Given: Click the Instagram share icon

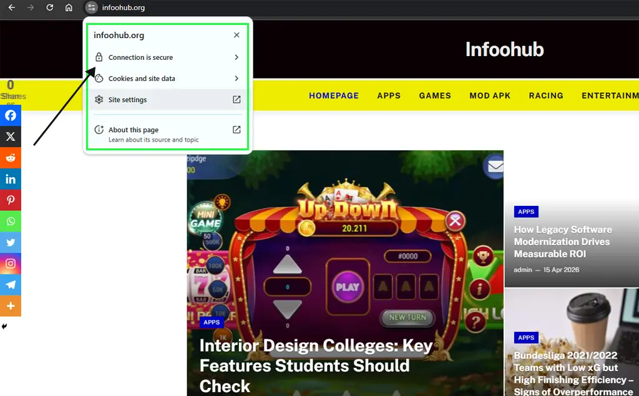Looking at the screenshot, I should [11, 264].
